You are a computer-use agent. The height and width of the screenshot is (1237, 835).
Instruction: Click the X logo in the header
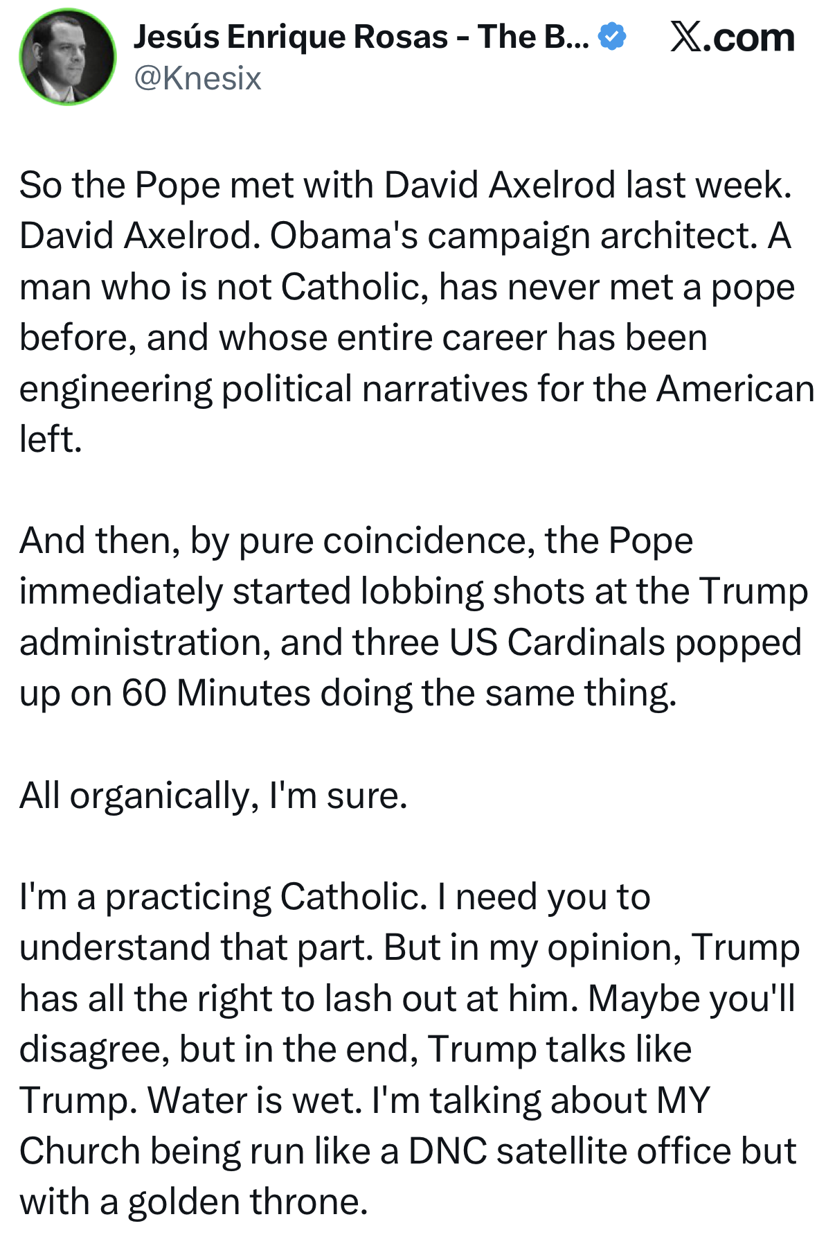(685, 37)
